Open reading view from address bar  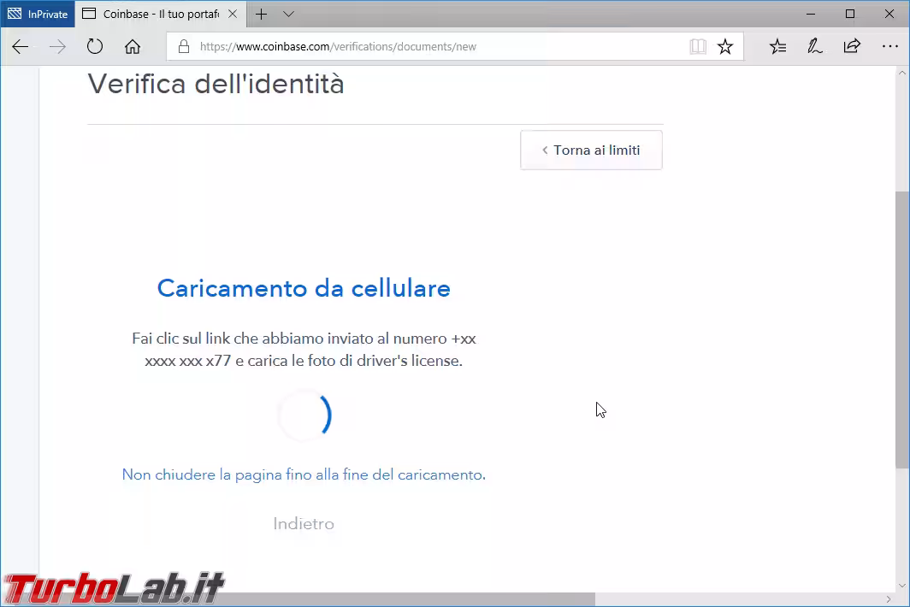click(x=698, y=47)
